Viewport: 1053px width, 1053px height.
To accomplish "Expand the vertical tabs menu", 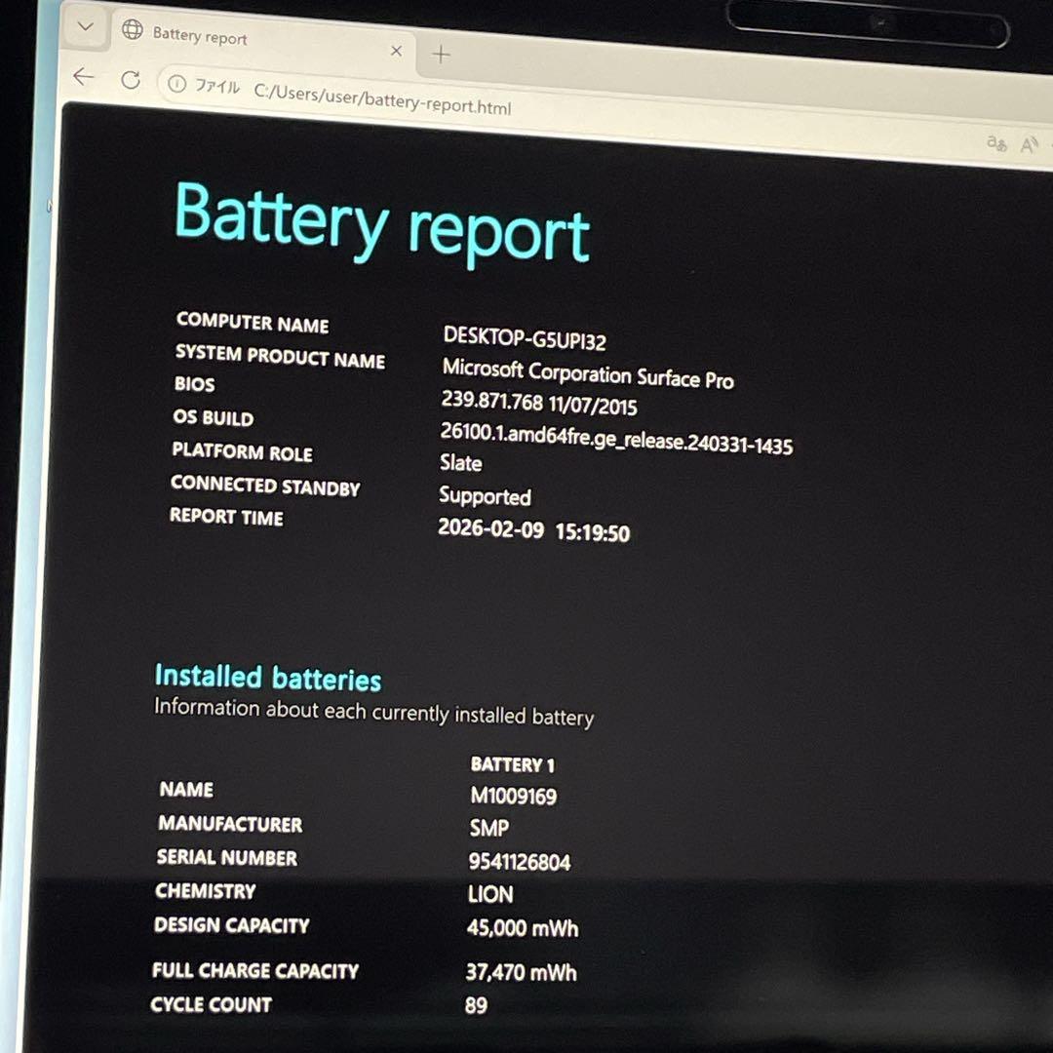I will click(85, 27).
